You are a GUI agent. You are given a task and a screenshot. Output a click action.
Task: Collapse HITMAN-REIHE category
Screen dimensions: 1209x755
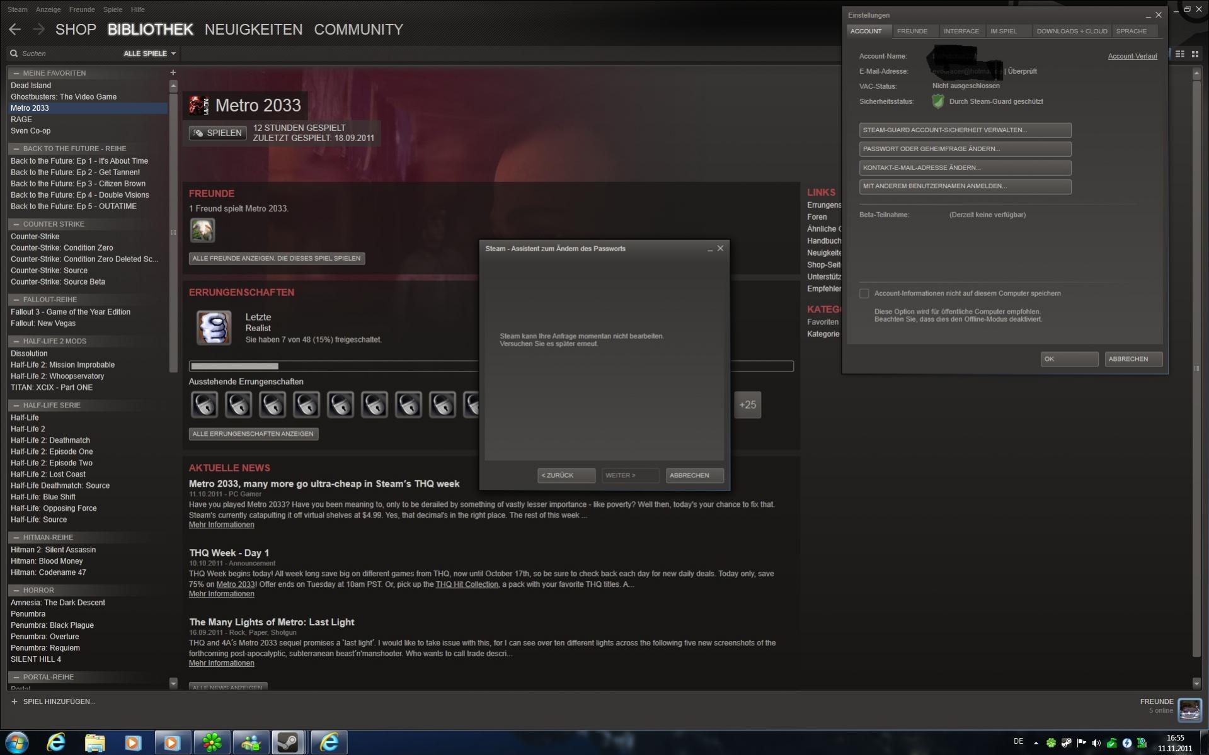coord(16,538)
